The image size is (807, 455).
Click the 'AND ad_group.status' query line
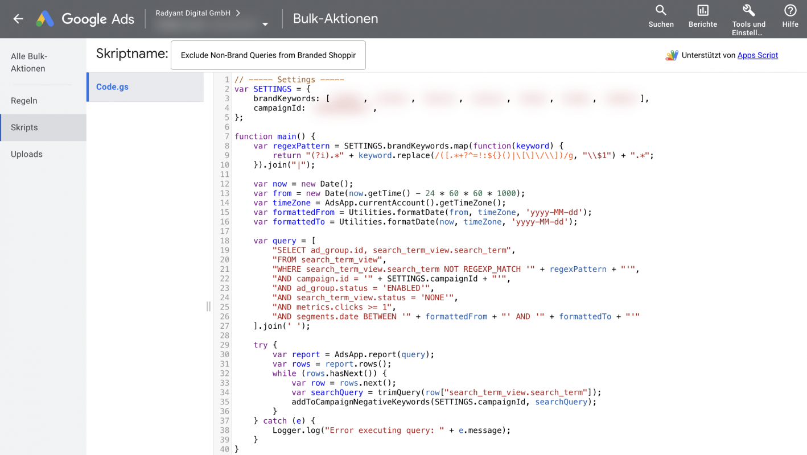coord(353,288)
